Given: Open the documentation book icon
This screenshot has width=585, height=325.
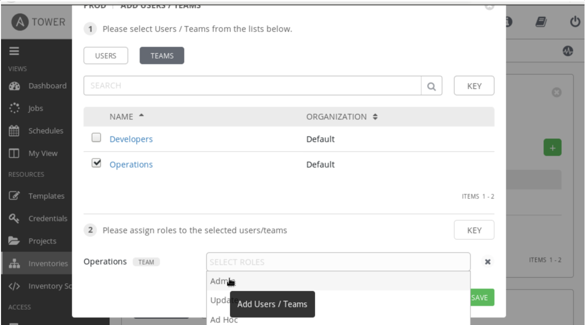Looking at the screenshot, I should point(541,22).
